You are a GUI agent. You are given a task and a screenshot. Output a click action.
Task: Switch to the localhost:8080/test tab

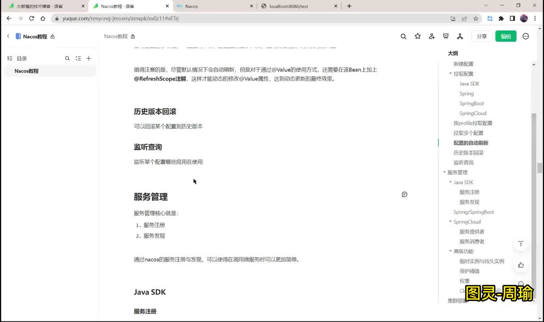pyautogui.click(x=300, y=6)
